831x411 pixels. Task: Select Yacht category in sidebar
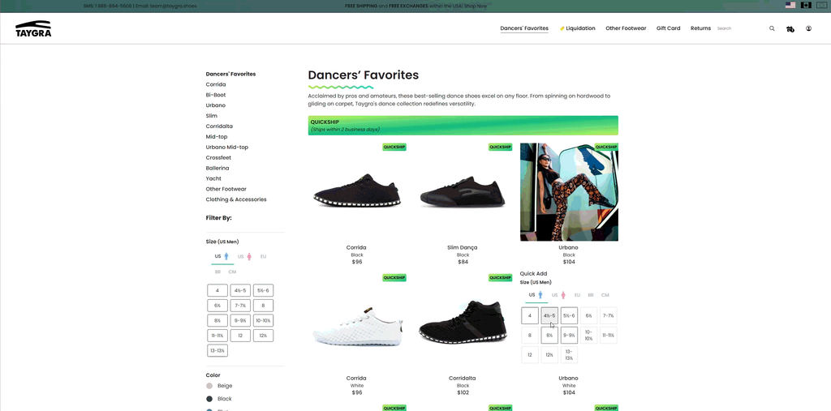[213, 178]
